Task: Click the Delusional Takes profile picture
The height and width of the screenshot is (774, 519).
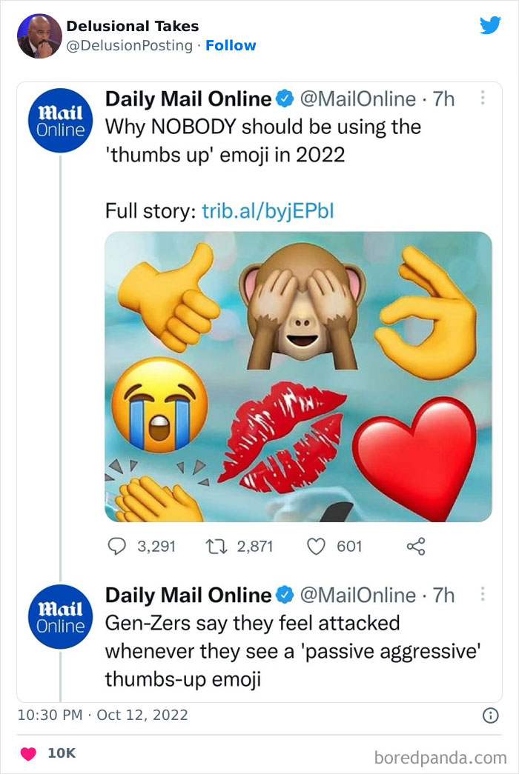Action: (39, 33)
